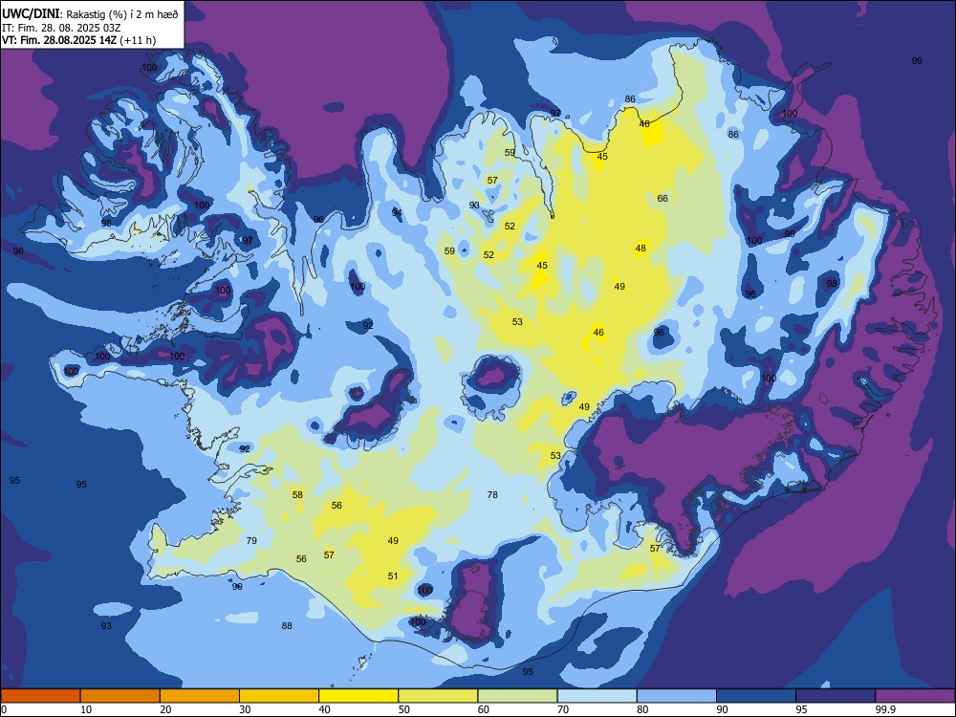The width and height of the screenshot is (956, 717).
Task: Click the legend tick label 30
Action: [245, 709]
